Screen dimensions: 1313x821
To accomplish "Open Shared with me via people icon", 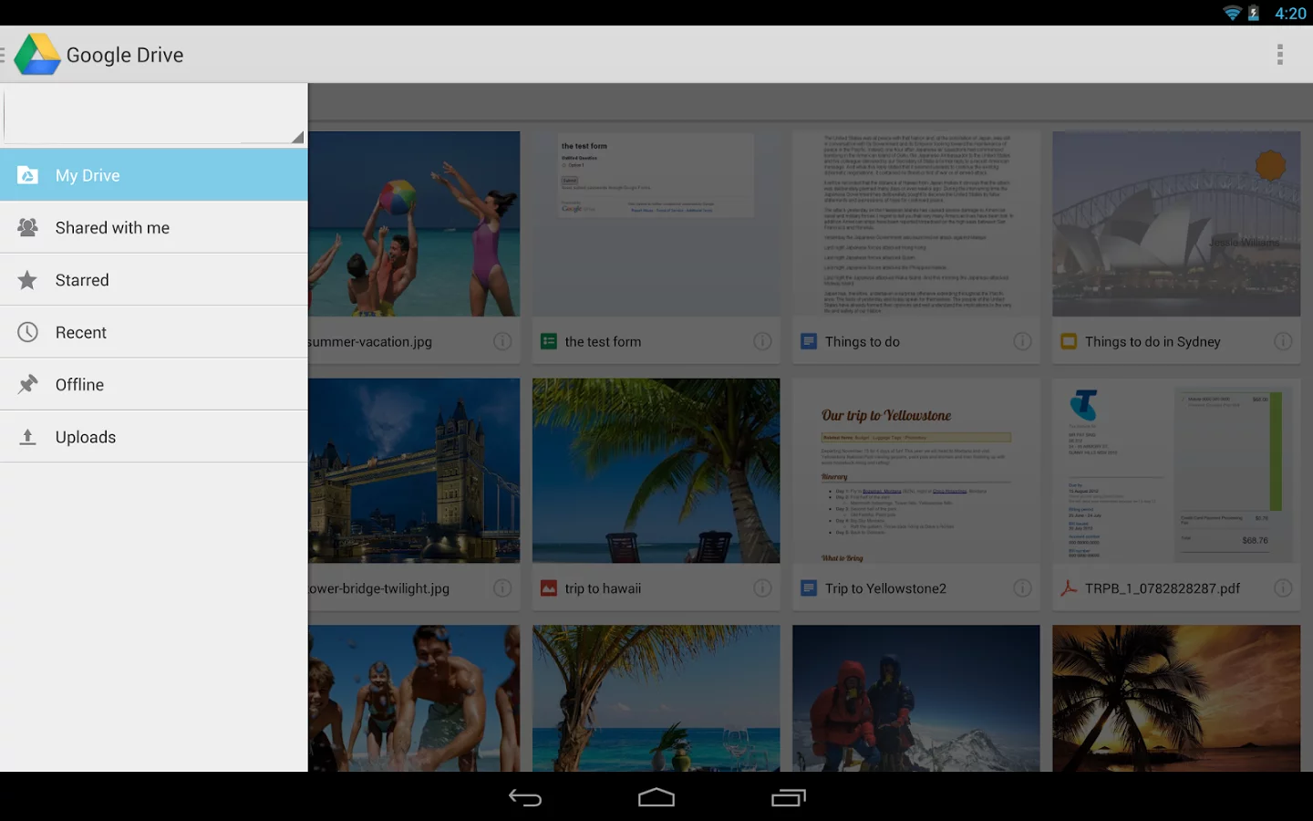I will point(27,227).
